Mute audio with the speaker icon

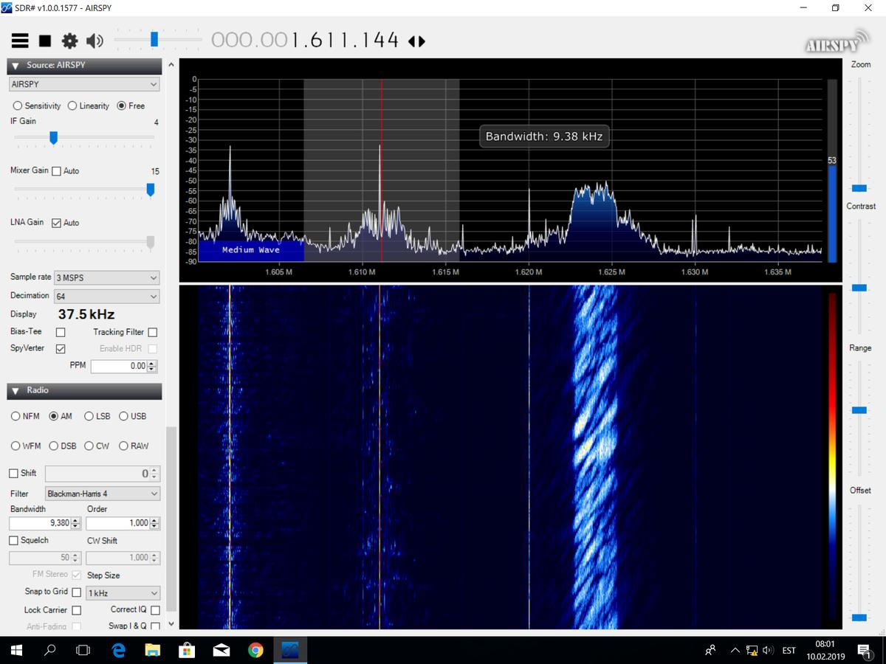pyautogui.click(x=95, y=41)
